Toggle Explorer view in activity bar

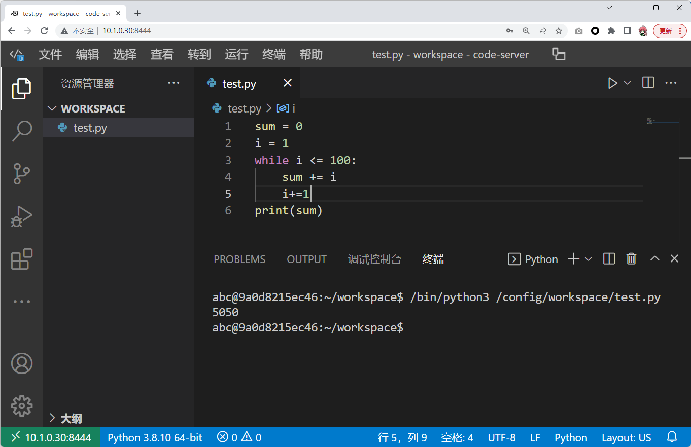coord(21,88)
